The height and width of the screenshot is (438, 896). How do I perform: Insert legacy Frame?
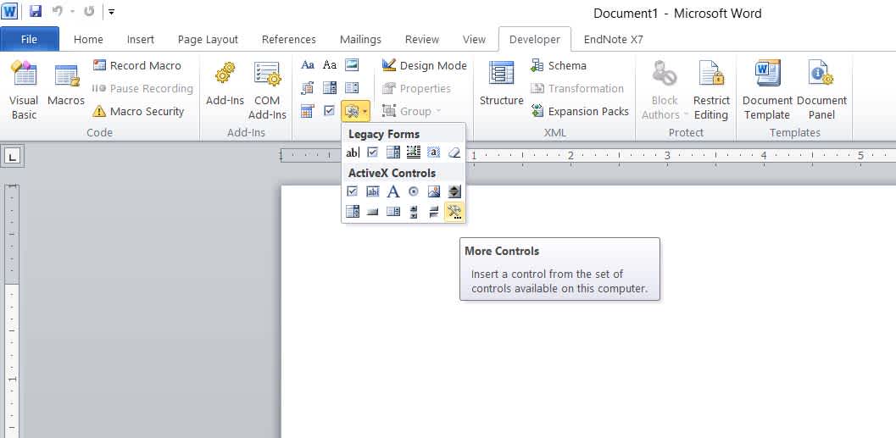point(414,152)
